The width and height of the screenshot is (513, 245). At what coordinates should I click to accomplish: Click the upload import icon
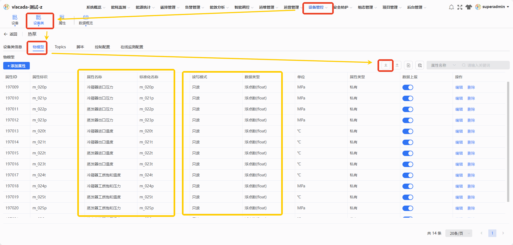click(x=397, y=65)
